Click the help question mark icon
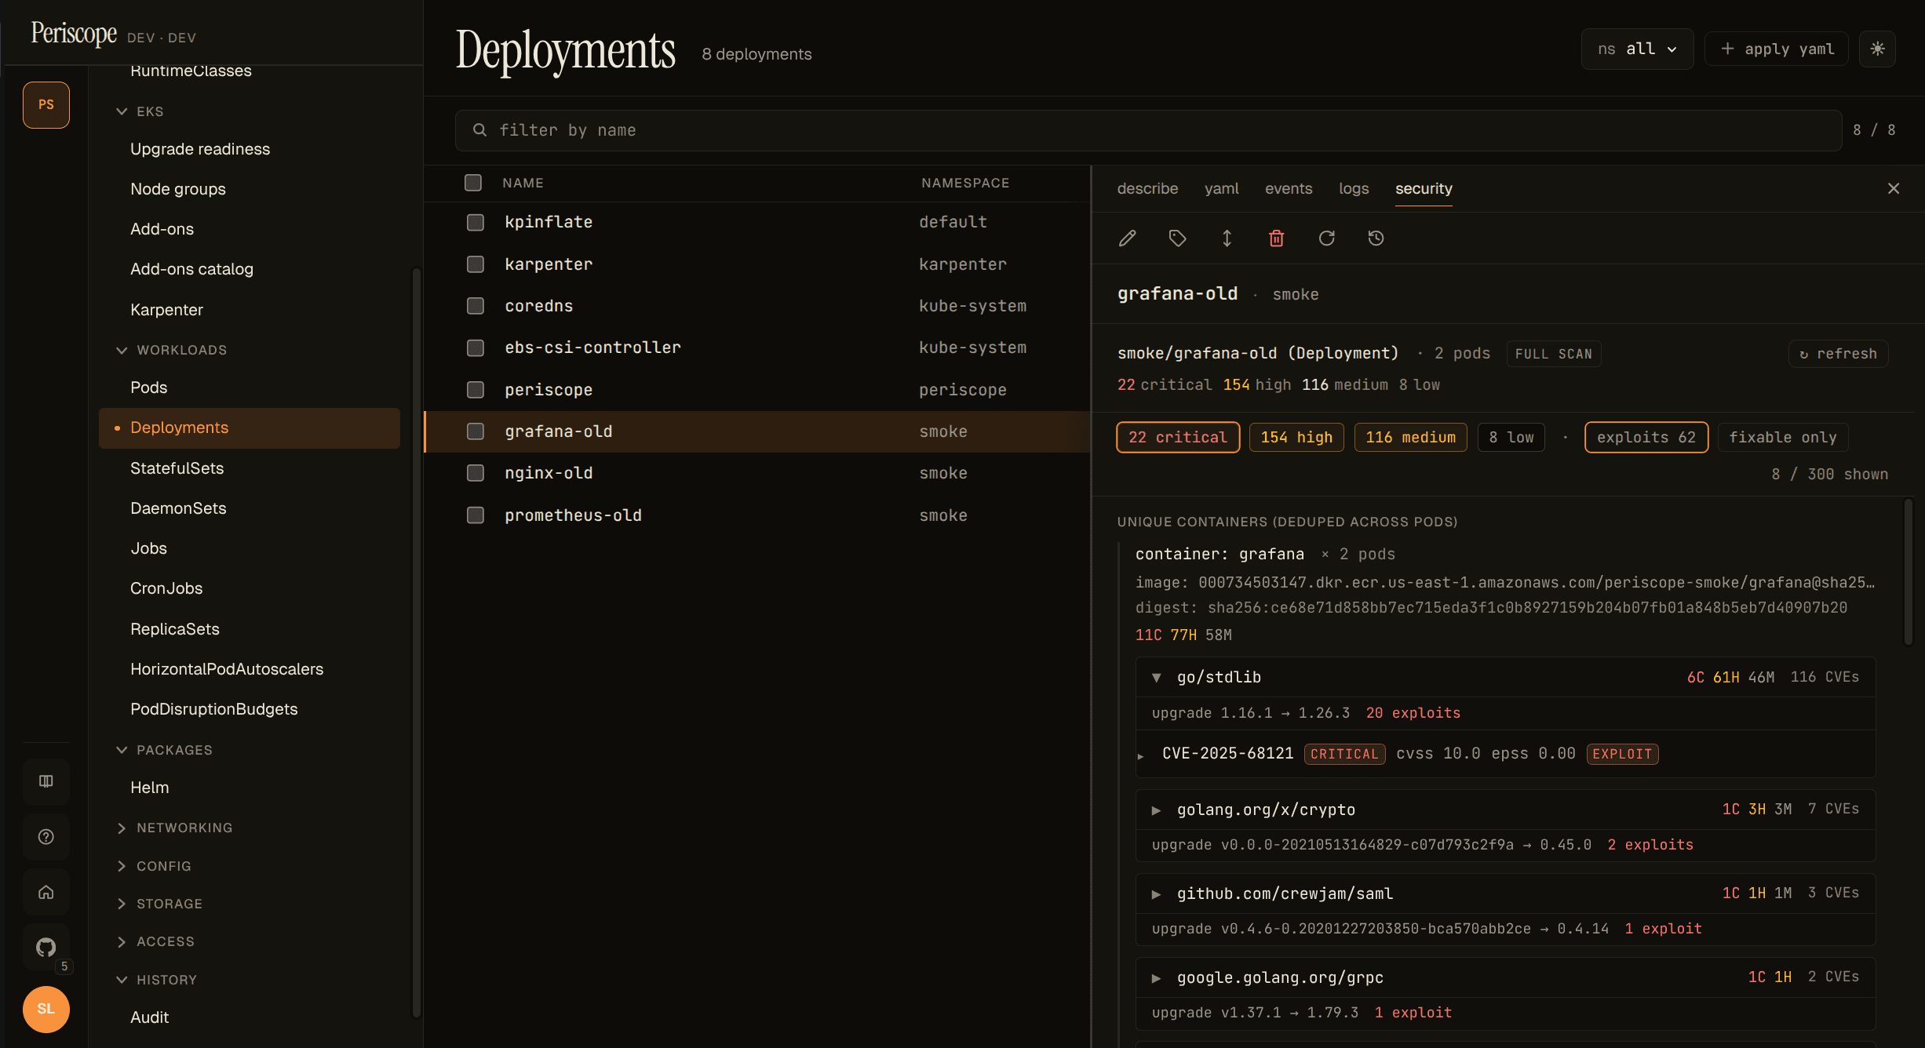This screenshot has height=1048, width=1925. click(46, 837)
